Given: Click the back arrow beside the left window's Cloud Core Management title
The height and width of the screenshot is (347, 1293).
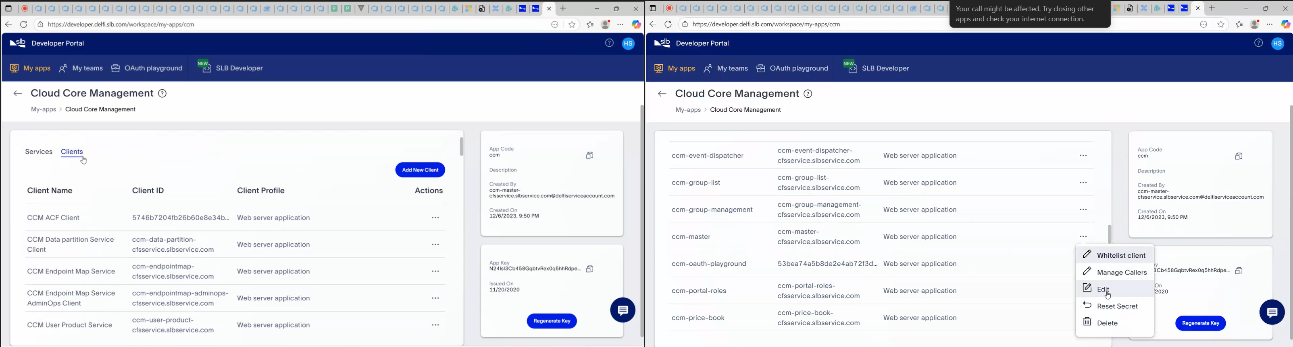Looking at the screenshot, I should (18, 94).
